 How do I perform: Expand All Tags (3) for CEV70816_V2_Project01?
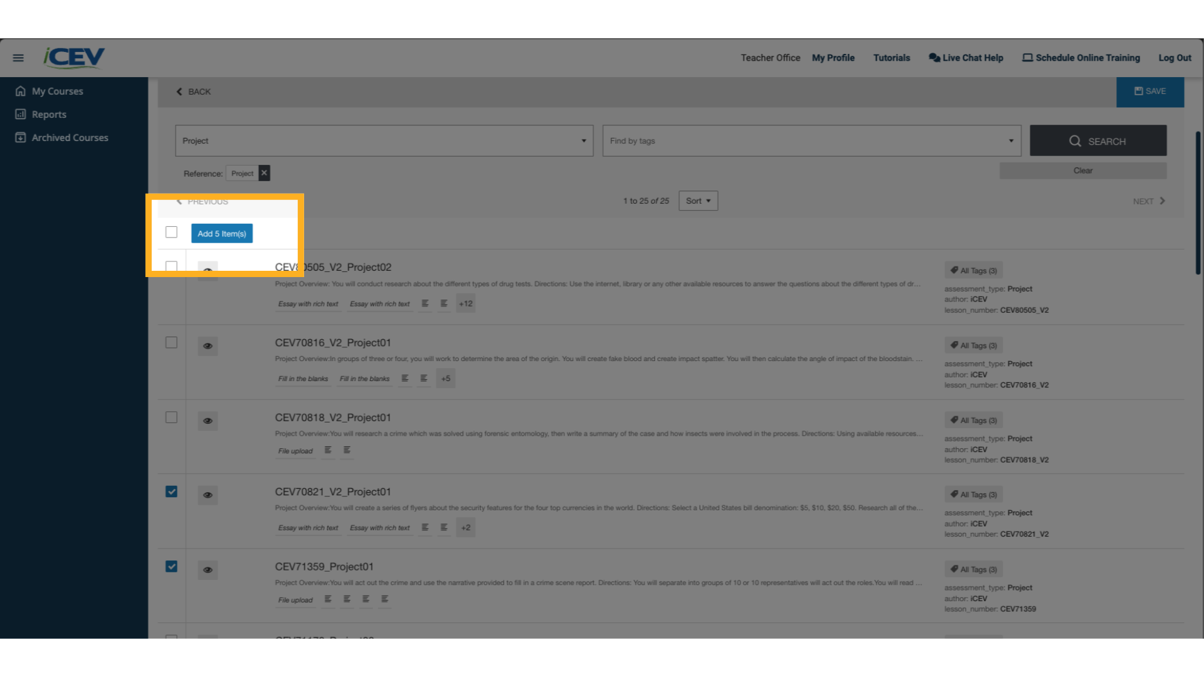pos(973,345)
